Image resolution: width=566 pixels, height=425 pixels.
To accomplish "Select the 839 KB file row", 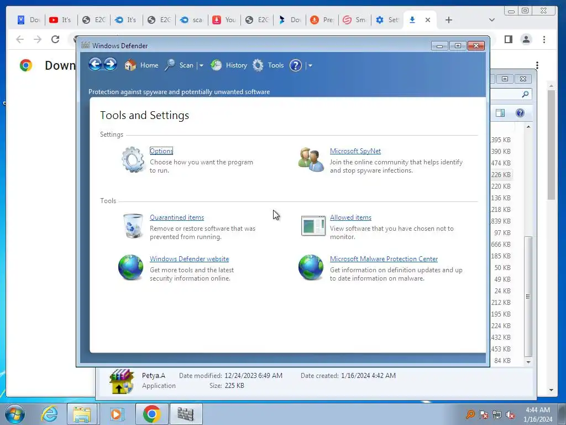I will coord(501,221).
